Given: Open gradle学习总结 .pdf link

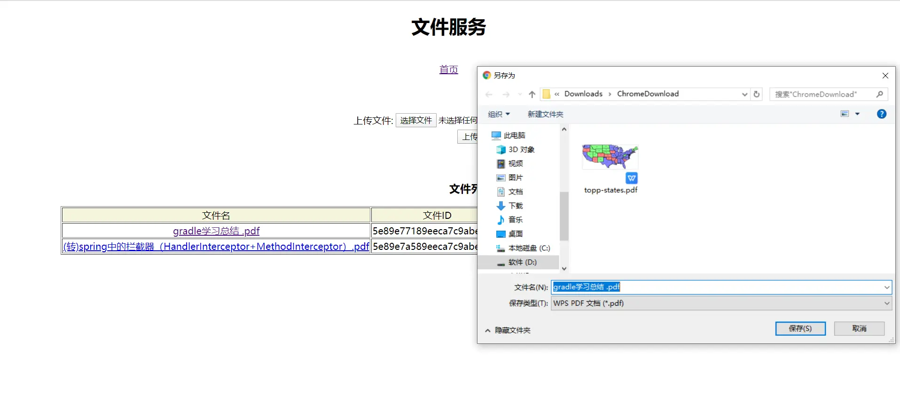Looking at the screenshot, I should point(216,231).
